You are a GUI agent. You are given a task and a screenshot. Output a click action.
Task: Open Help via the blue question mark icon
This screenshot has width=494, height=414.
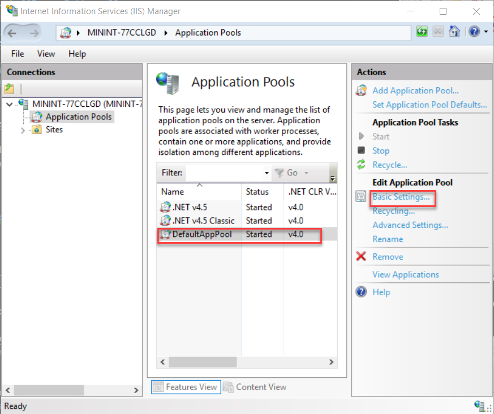[474, 31]
